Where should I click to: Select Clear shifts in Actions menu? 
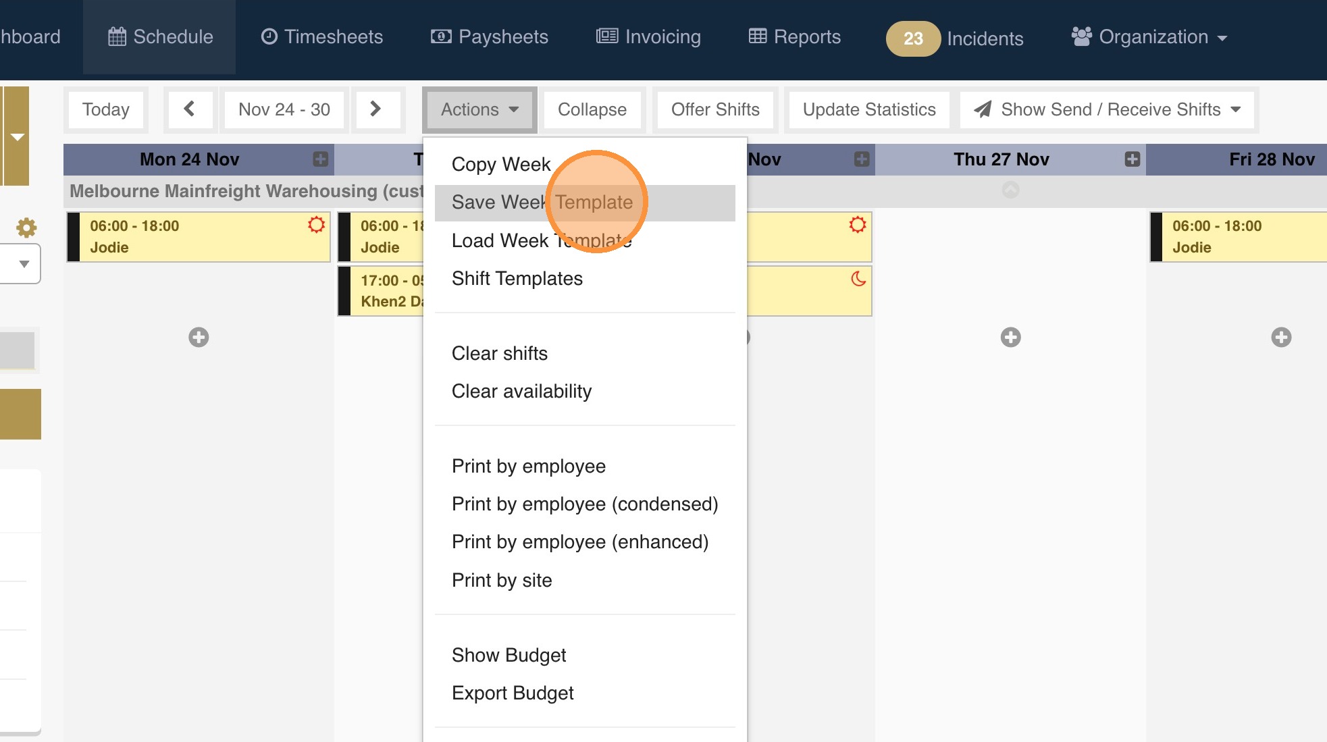point(499,353)
